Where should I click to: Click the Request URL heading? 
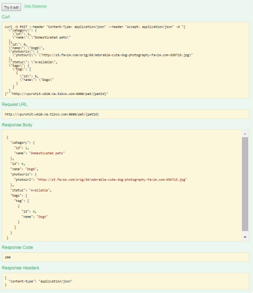[15, 104]
